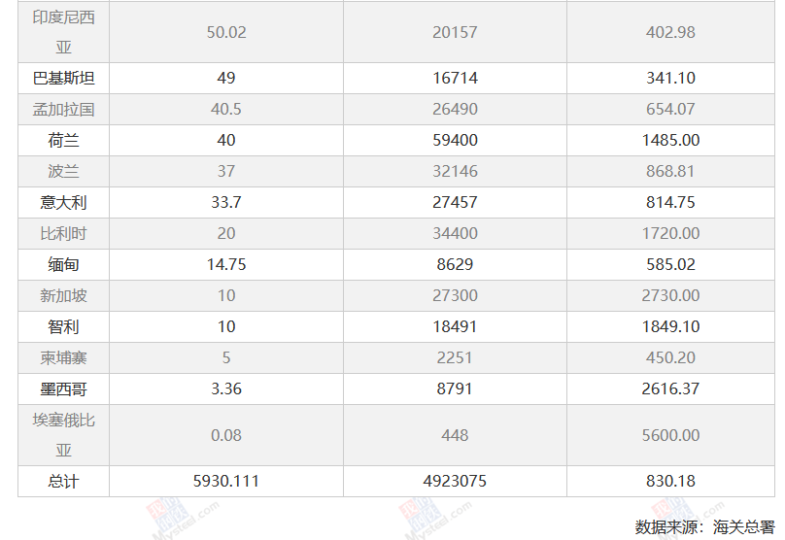
Task: Select the 墨西哥 row label
Action: (63, 388)
